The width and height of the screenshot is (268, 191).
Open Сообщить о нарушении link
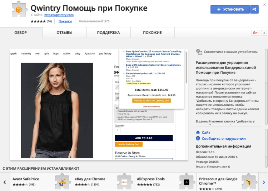click(224, 139)
